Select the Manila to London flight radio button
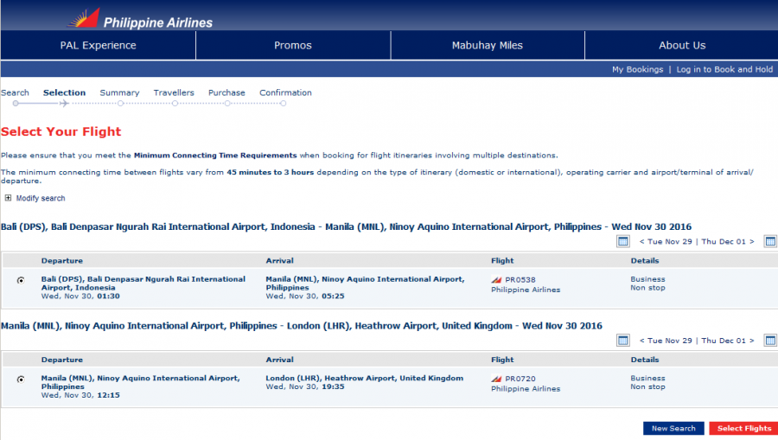Viewport: 778px width, 440px height. pyautogui.click(x=21, y=379)
